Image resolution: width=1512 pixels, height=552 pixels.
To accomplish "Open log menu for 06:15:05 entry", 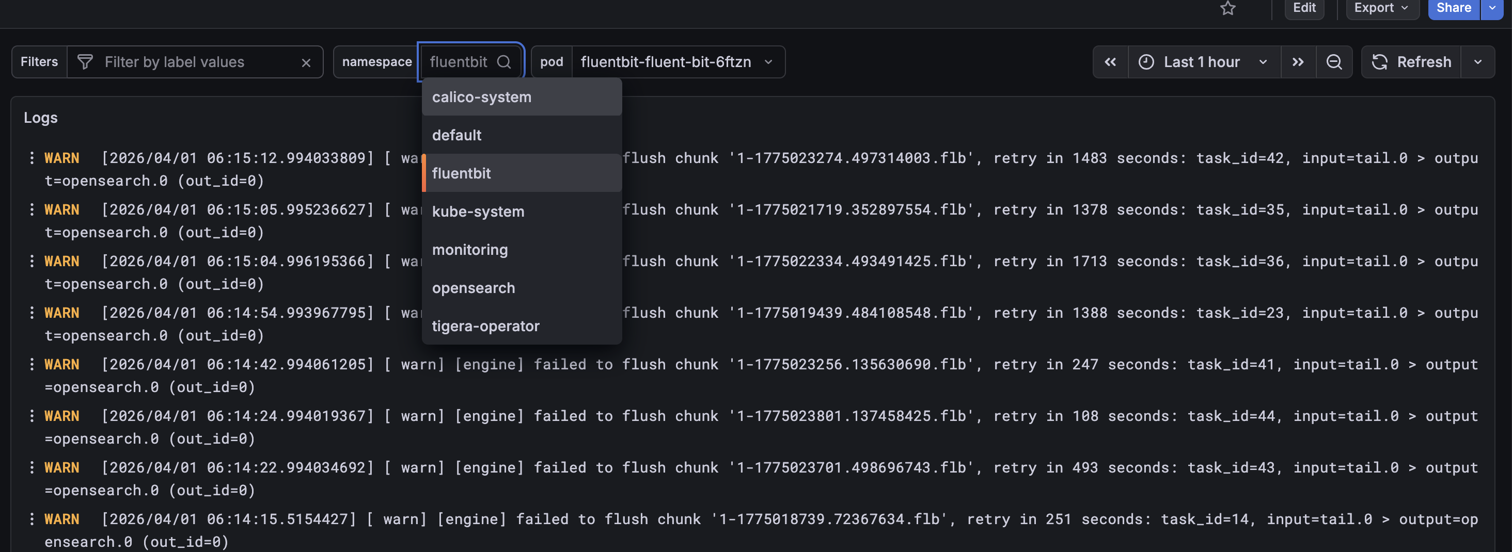I will (x=31, y=209).
